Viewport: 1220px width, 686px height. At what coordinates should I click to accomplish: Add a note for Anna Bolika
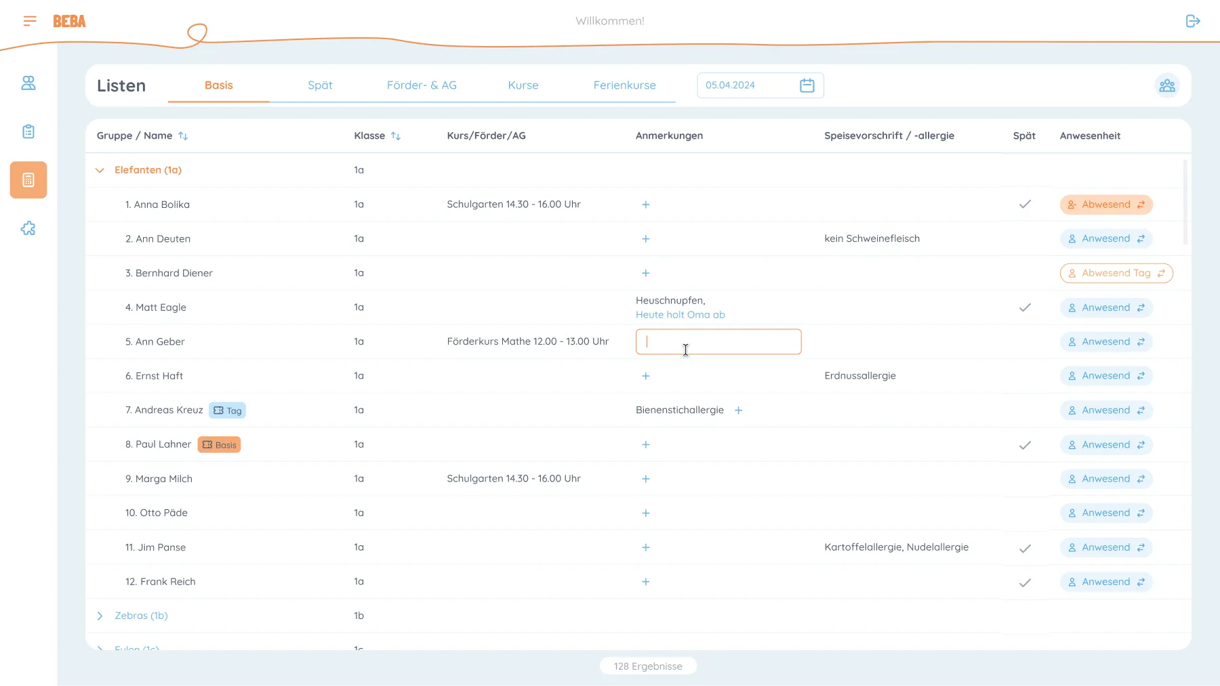[x=646, y=205]
